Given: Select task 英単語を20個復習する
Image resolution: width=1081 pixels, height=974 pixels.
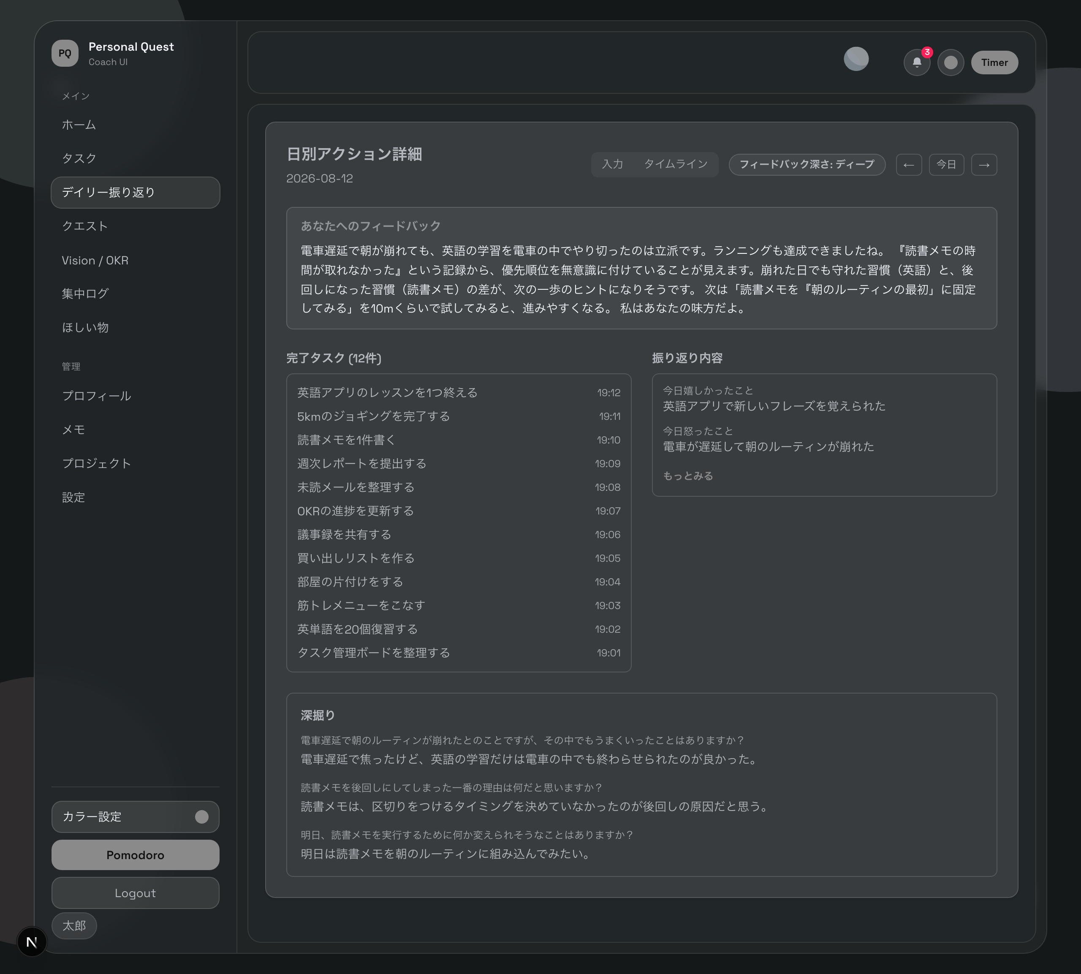Looking at the screenshot, I should [459, 629].
